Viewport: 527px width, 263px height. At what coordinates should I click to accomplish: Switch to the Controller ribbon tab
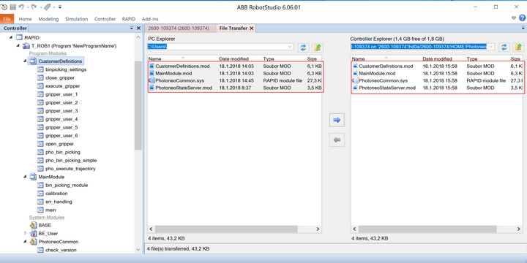pos(105,19)
